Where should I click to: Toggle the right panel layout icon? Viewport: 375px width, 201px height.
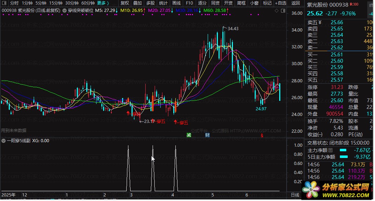click(283, 11)
